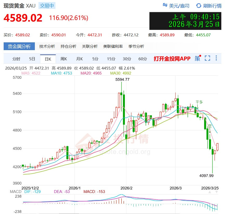Click the 打开金投网APP link

pos(172,59)
